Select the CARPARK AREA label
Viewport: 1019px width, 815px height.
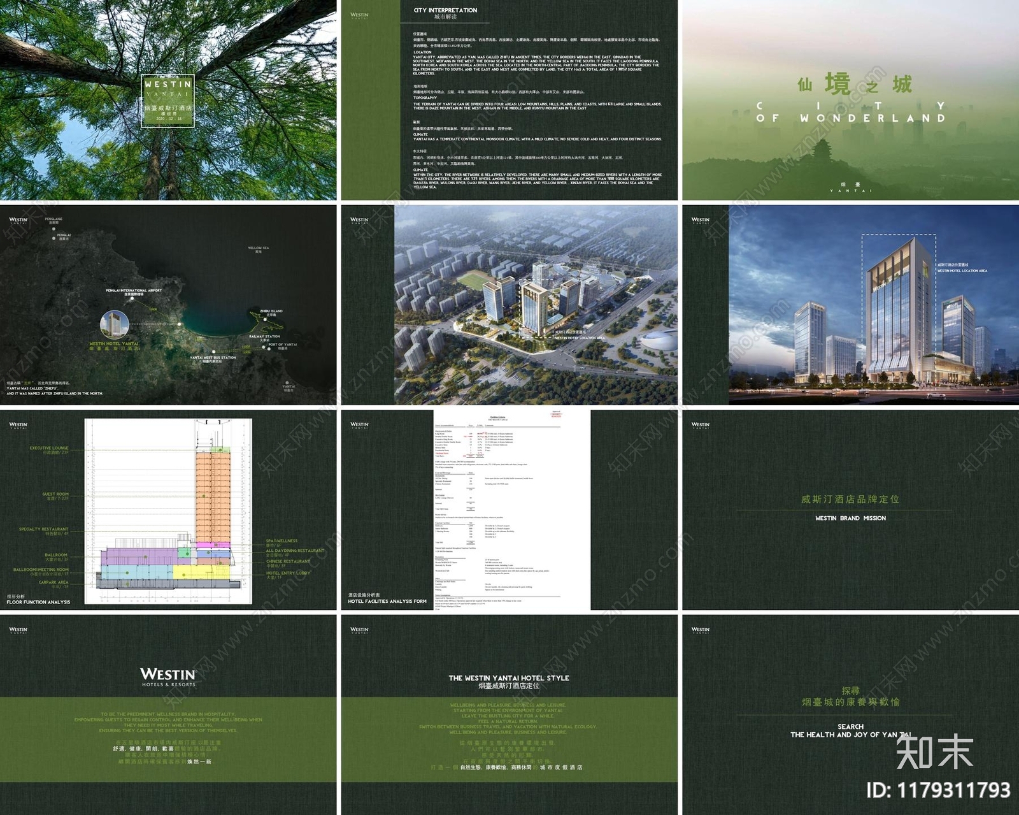click(53, 582)
